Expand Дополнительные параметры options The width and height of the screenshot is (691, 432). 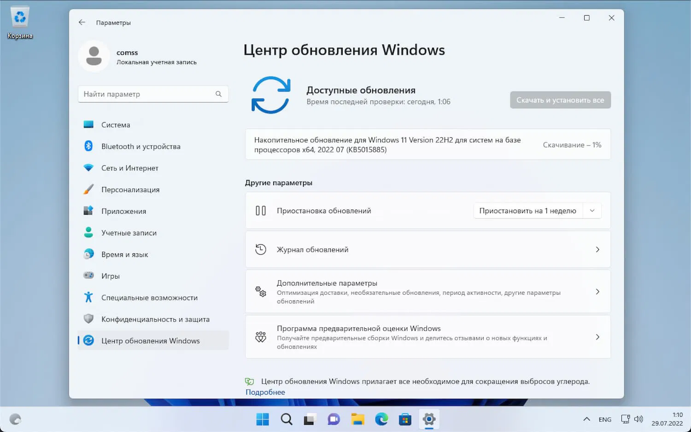pos(427,291)
